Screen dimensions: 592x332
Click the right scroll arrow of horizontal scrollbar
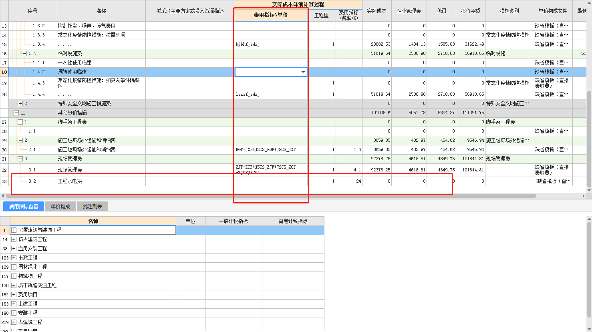pos(584,196)
